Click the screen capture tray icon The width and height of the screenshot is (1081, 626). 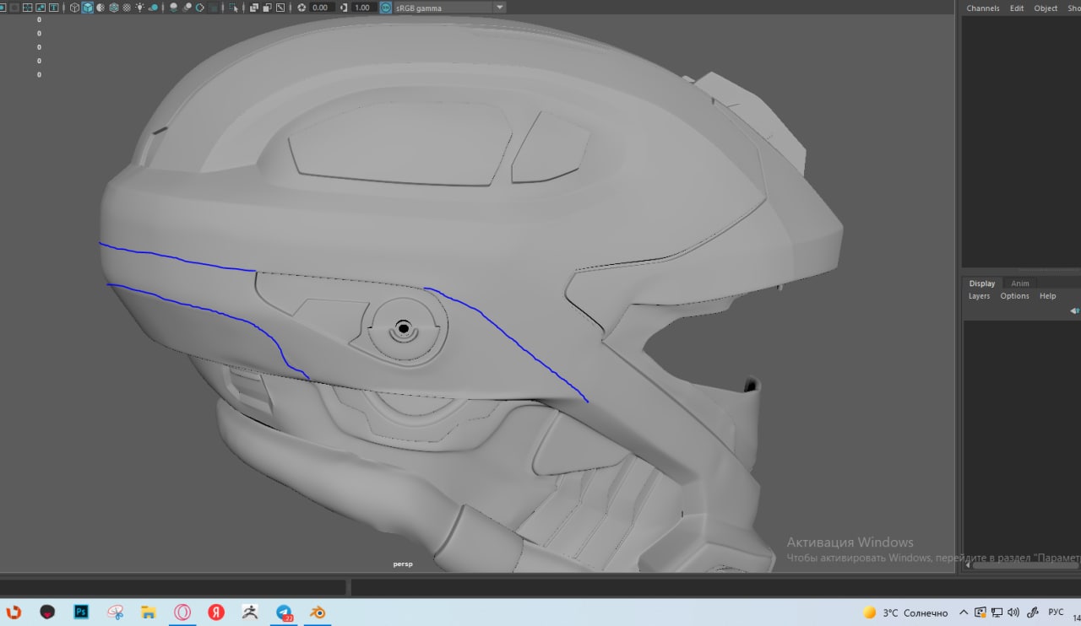click(x=980, y=613)
